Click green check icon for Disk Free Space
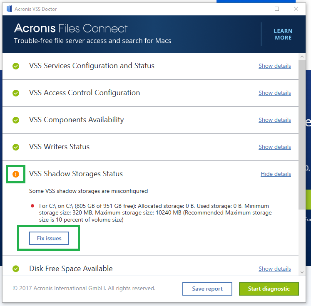Viewport: 311px width, 306px height. 16,269
